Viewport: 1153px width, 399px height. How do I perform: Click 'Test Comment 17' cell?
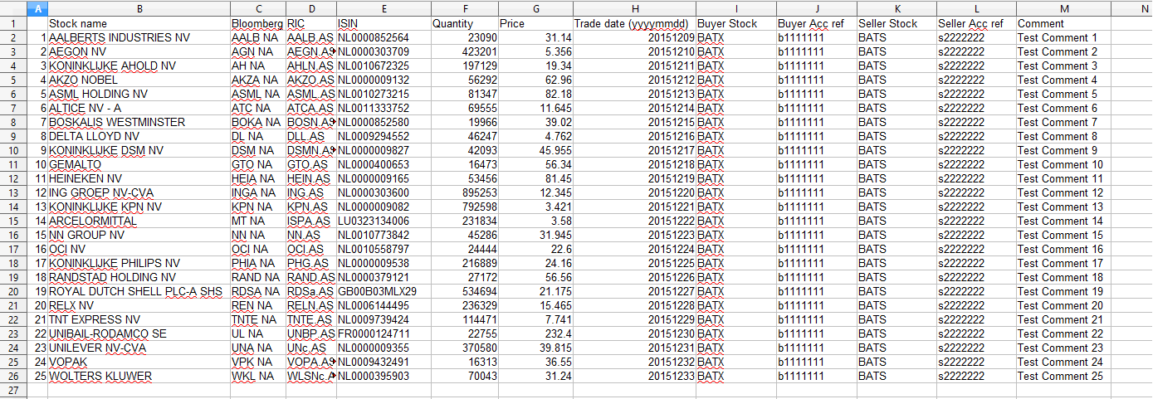(x=1066, y=263)
